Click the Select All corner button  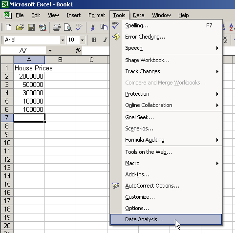(7, 60)
